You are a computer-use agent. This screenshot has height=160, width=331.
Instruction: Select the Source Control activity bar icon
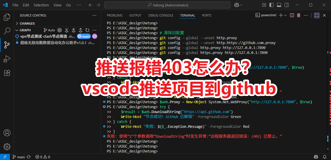click(7, 45)
